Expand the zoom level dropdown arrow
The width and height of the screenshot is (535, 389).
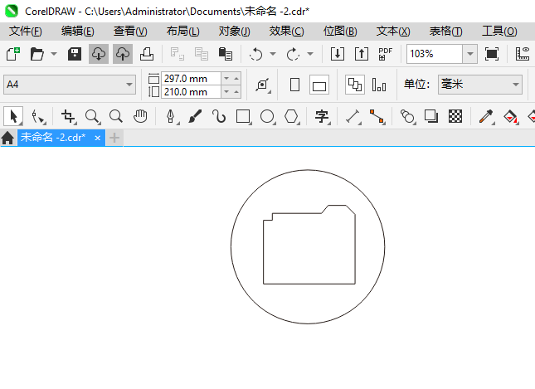pos(469,54)
